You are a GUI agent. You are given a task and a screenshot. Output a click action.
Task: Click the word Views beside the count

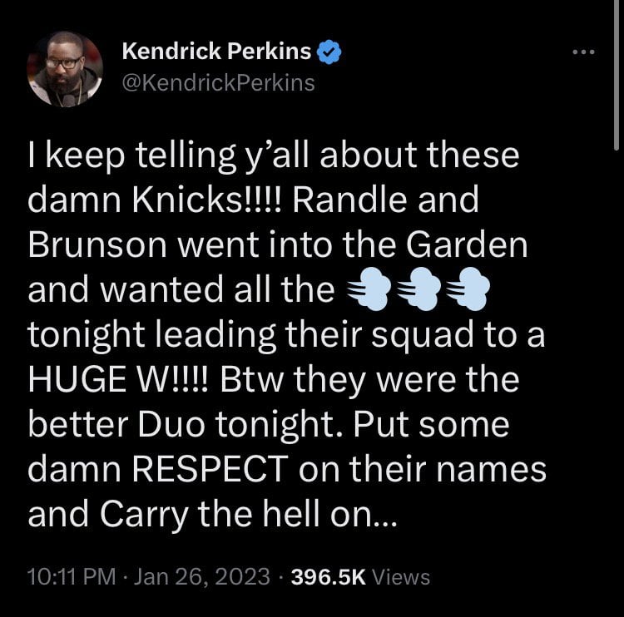[x=401, y=577]
